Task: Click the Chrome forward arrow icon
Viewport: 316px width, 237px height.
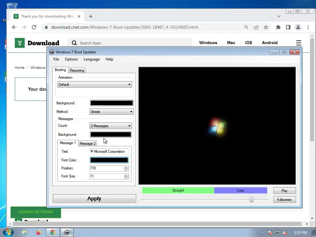Action: tap(24, 27)
